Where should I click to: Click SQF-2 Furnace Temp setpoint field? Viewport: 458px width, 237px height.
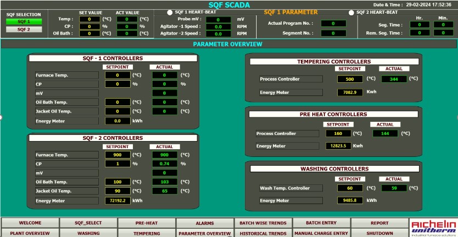[x=117, y=155]
